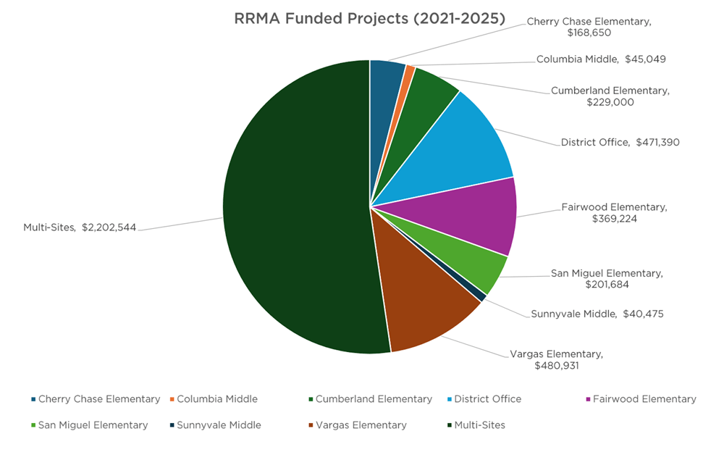Viewport: 724px width, 460px height.
Task: Click the chart title RRMA Funded Projects (2021-2025)
Action: point(369,19)
